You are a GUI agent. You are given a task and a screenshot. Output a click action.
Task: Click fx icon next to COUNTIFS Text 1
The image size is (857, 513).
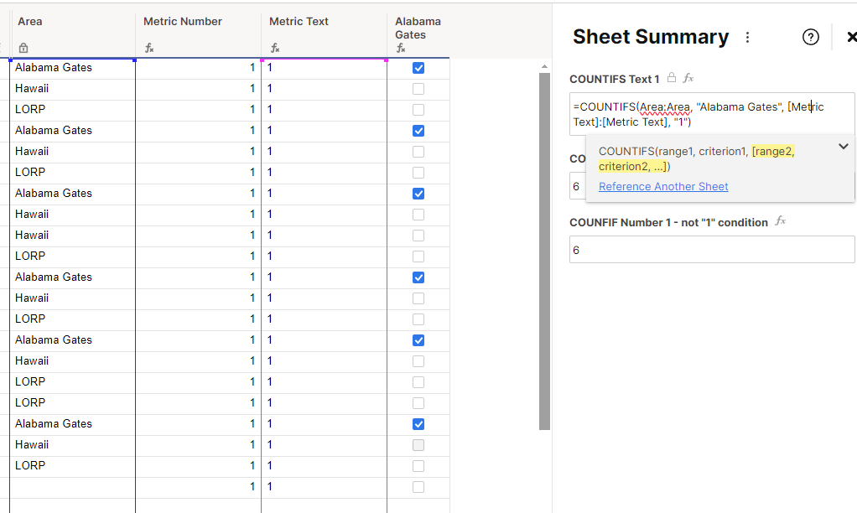click(x=688, y=78)
